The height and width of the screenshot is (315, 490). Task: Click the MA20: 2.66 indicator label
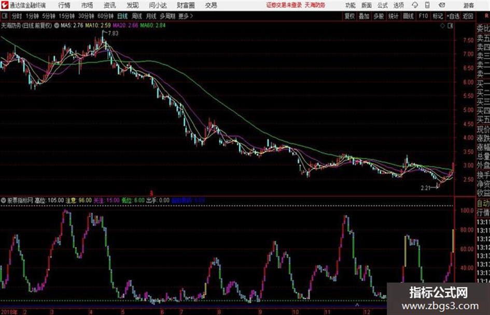point(125,25)
